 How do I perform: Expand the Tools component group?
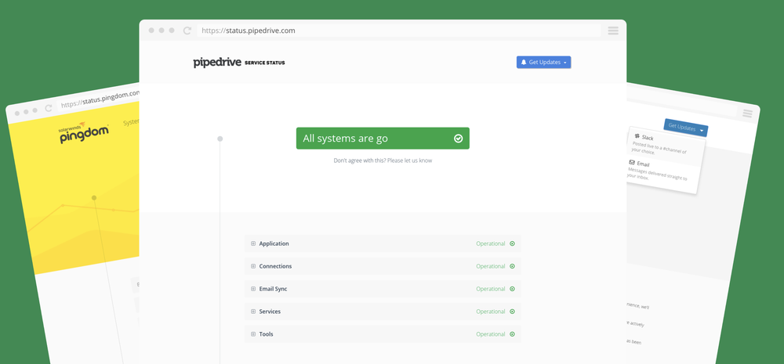253,334
